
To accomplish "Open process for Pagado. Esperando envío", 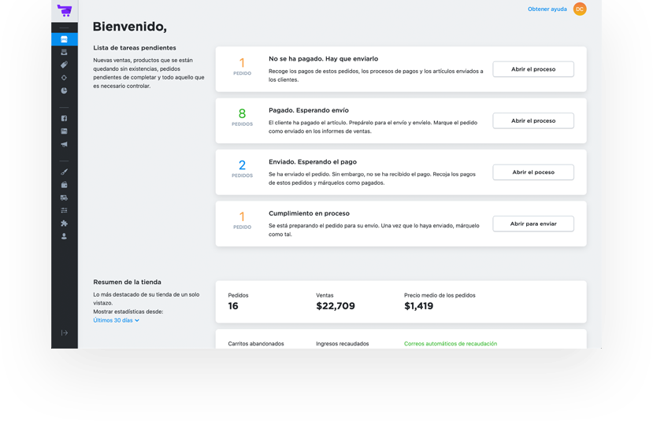I will pos(533,120).
